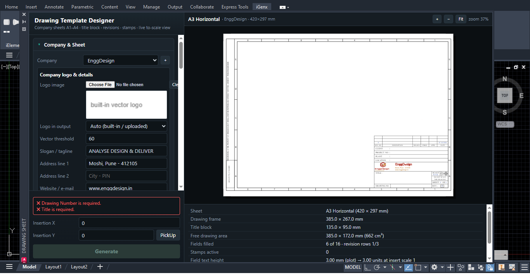Click the N compass direction
Image resolution: width=530 pixels, height=275 pixels.
[x=505, y=79]
